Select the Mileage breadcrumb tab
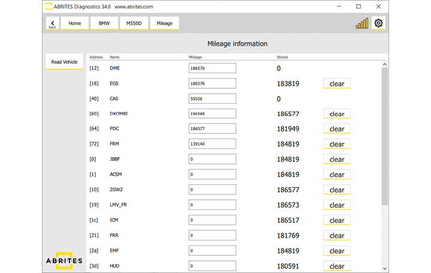This screenshot has width=431, height=273. (164, 23)
